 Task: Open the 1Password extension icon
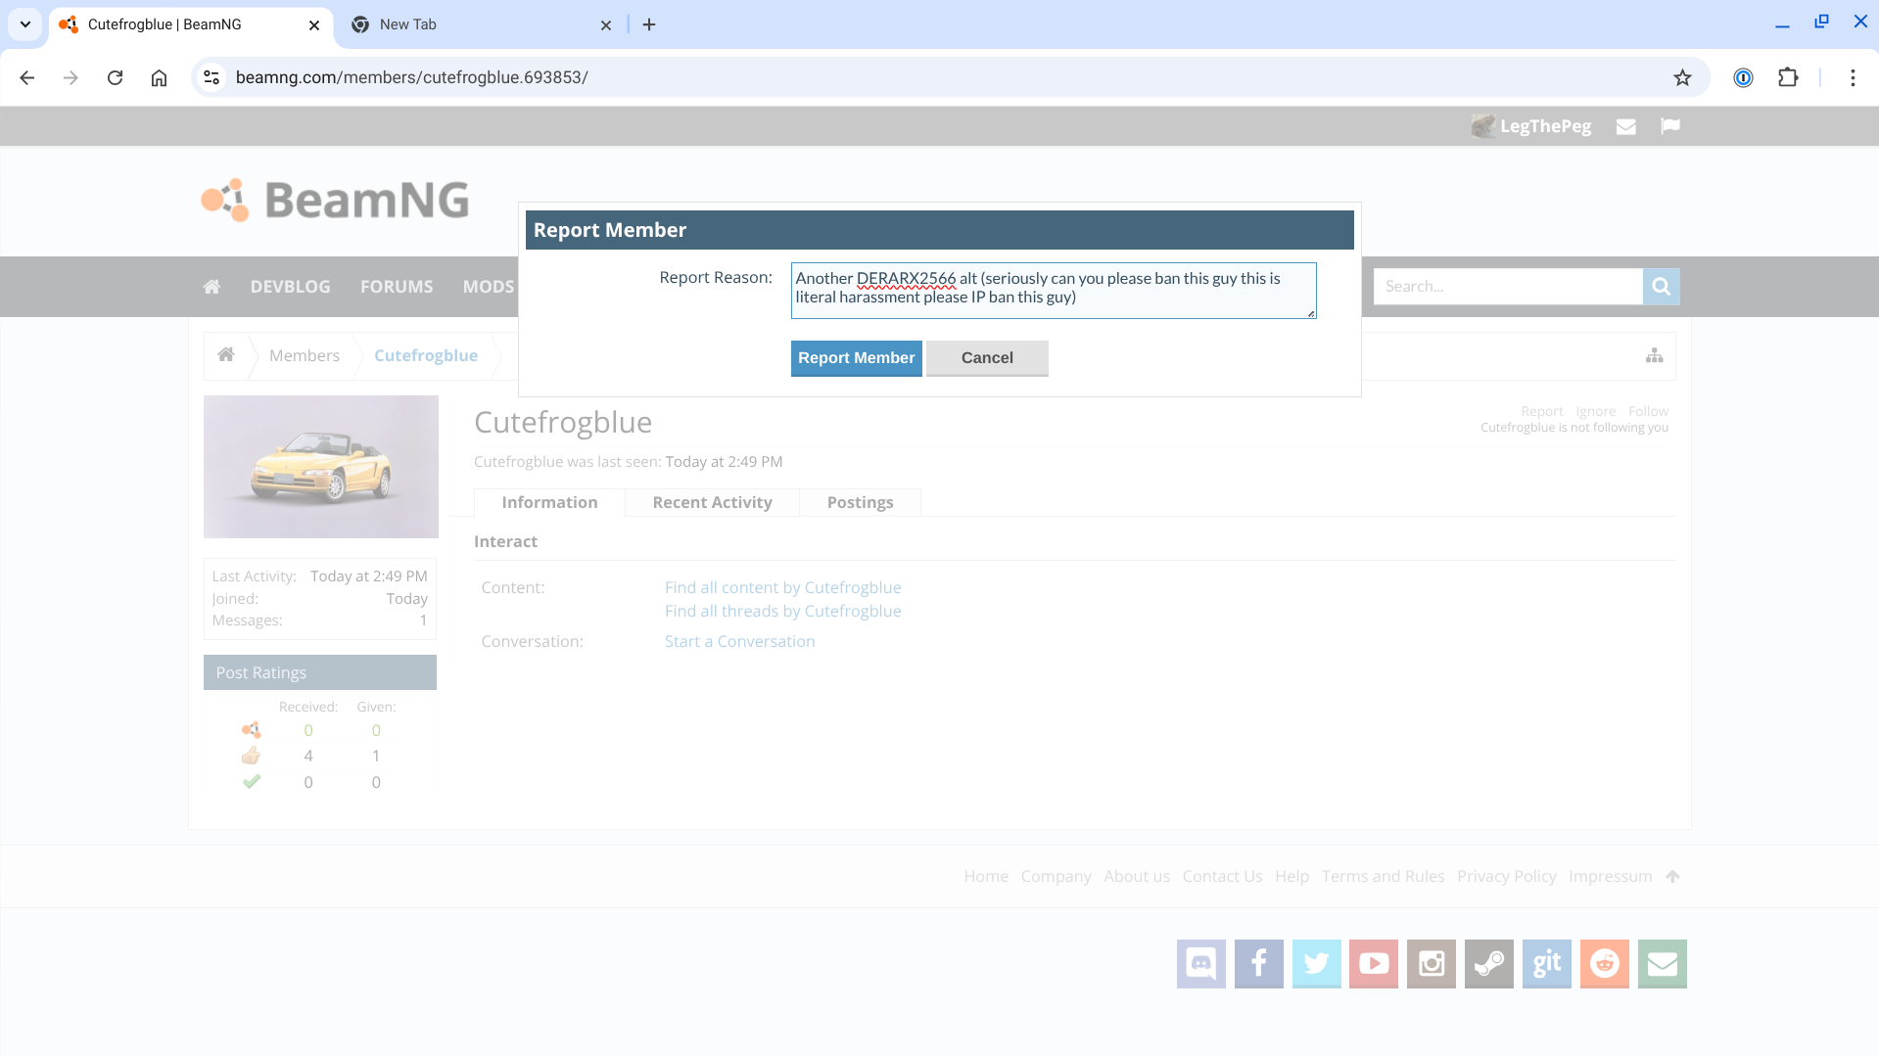[1743, 77]
